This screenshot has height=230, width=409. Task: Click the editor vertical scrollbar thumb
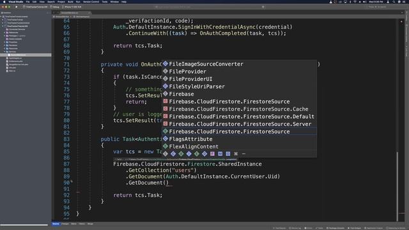[397, 186]
